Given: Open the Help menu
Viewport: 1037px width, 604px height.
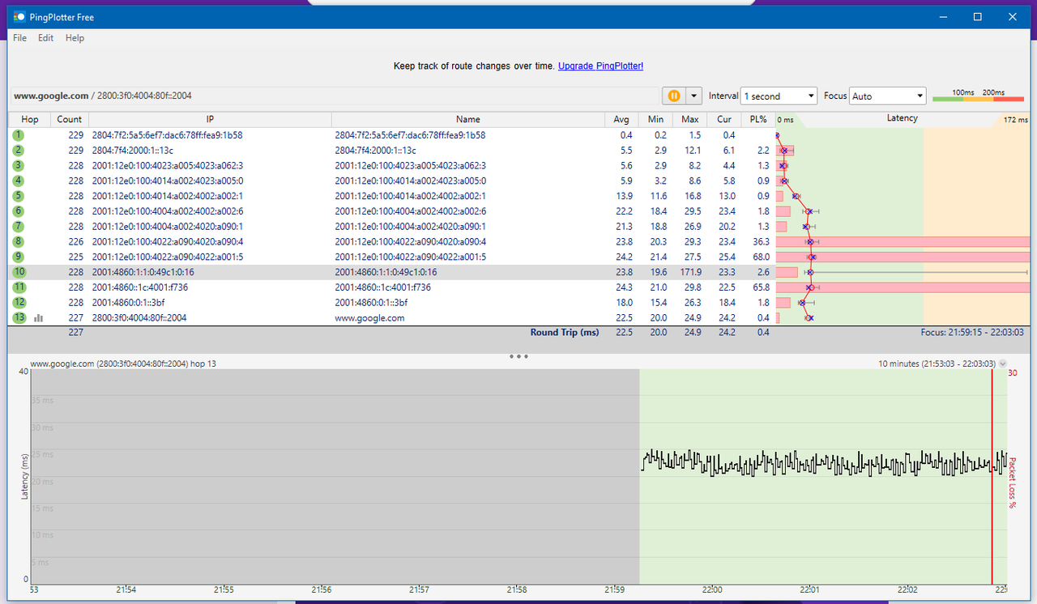Looking at the screenshot, I should [x=75, y=38].
